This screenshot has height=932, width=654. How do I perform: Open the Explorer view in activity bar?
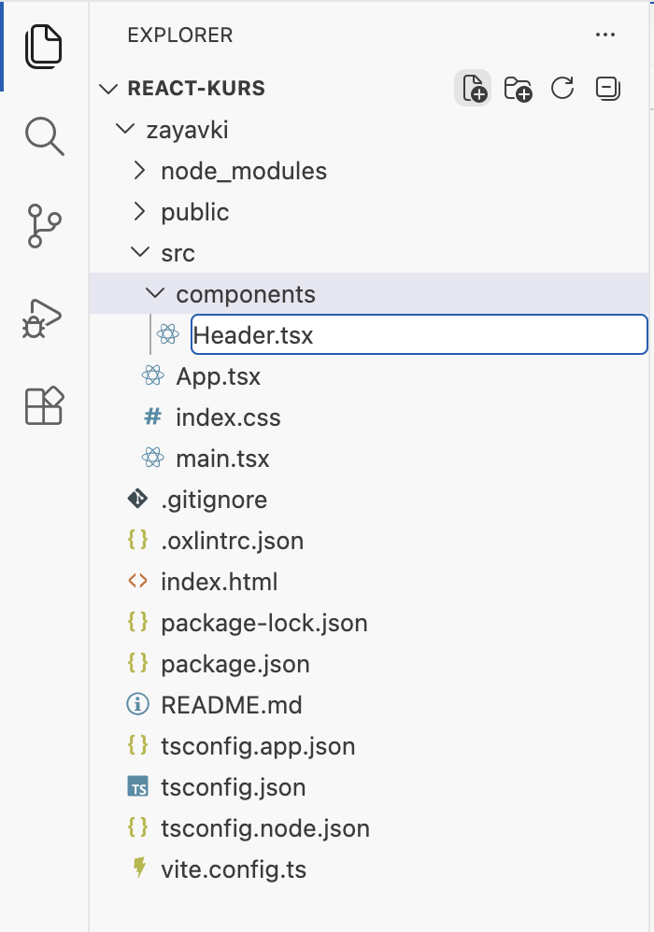click(44, 47)
